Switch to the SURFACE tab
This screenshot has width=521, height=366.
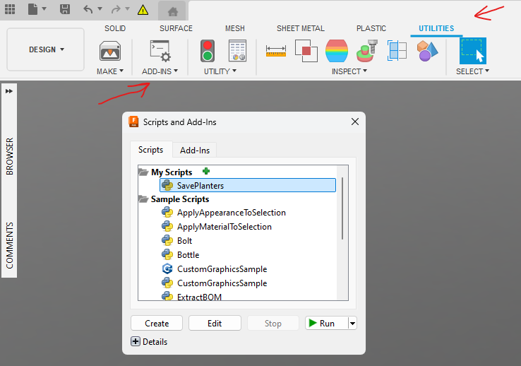coord(176,28)
